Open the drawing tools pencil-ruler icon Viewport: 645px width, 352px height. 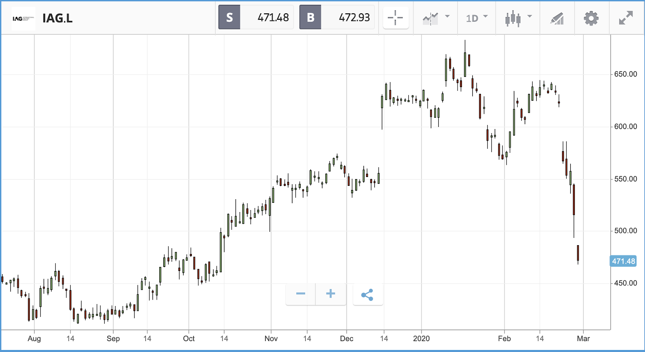tap(557, 18)
